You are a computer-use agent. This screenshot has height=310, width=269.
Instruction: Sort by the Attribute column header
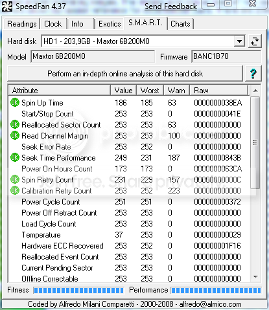(x=60, y=91)
